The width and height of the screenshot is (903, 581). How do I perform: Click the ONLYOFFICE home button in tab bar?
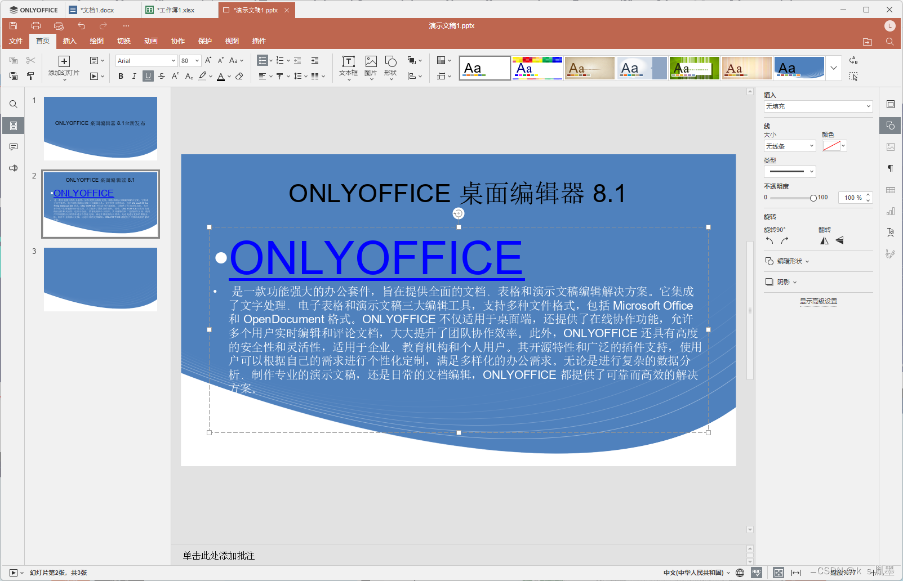(x=34, y=10)
